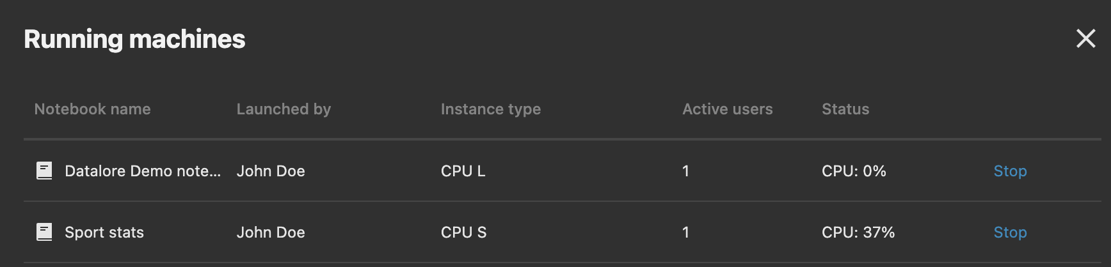Viewport: 1111px width, 267px height.
Task: Close the Running machines dialog
Action: (1085, 38)
